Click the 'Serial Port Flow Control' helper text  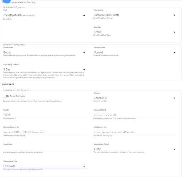103,18
